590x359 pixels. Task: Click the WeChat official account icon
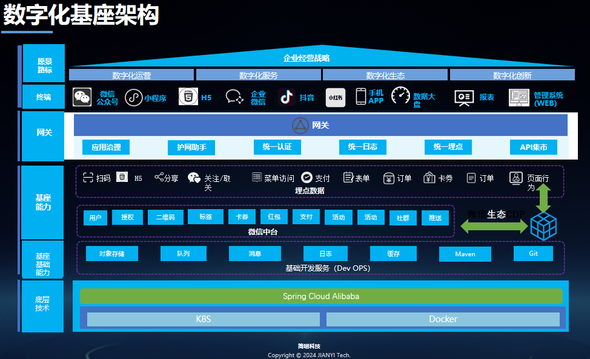(x=82, y=97)
